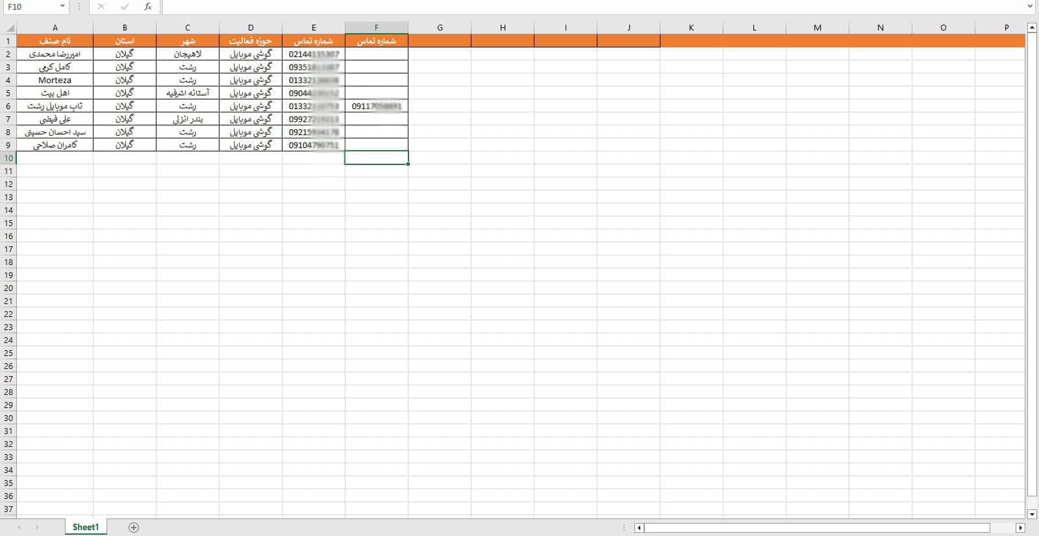Click cell 'تاپ موبایل رشت'
Screen dimensions: 1039x536
click(55, 106)
